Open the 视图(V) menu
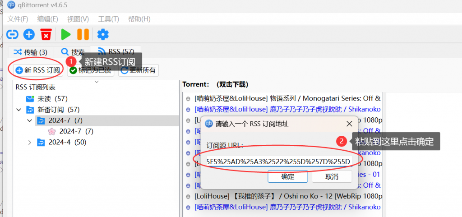This screenshot has height=217, width=462. tap(78, 19)
